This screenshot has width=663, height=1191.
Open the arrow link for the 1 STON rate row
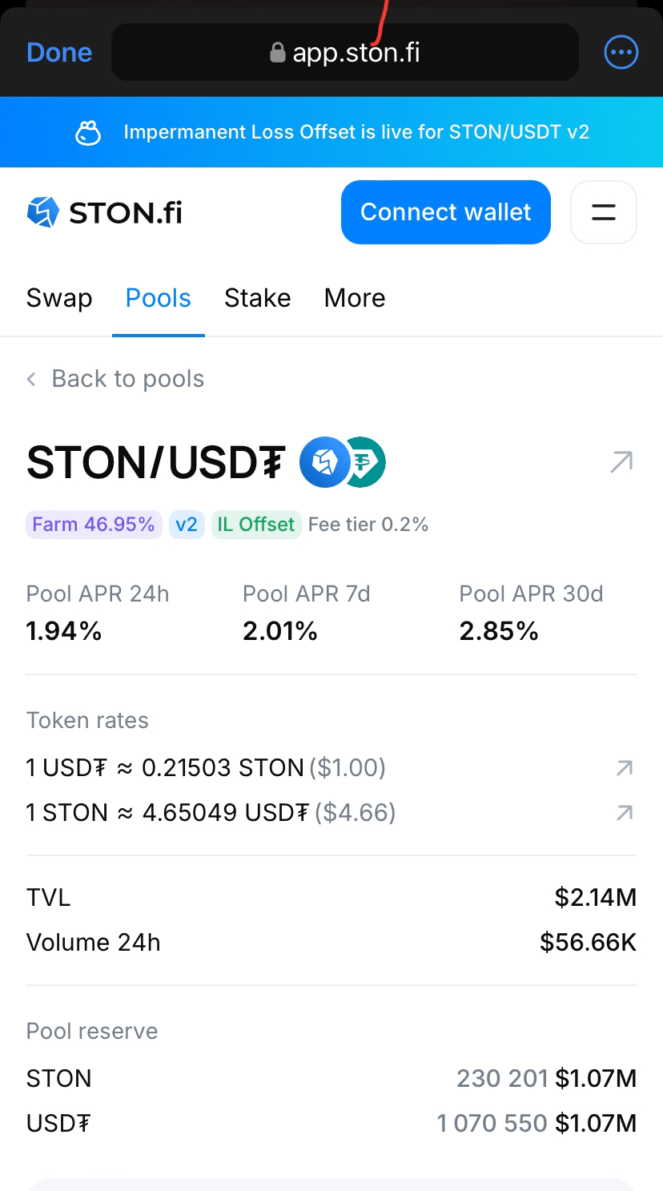tap(625, 813)
